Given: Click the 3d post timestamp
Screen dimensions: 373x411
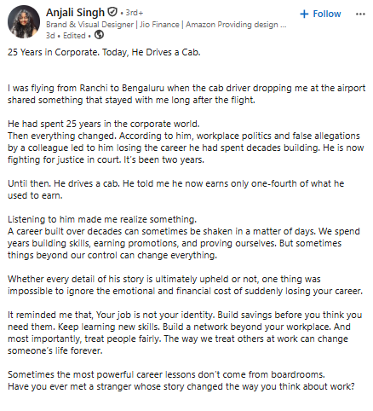Looking at the screenshot, I should pos(50,36).
